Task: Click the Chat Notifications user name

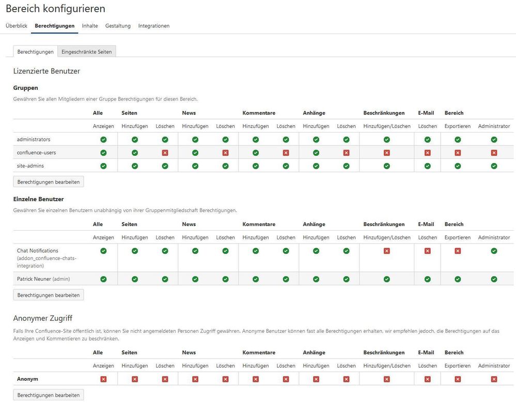Action: coord(38,251)
